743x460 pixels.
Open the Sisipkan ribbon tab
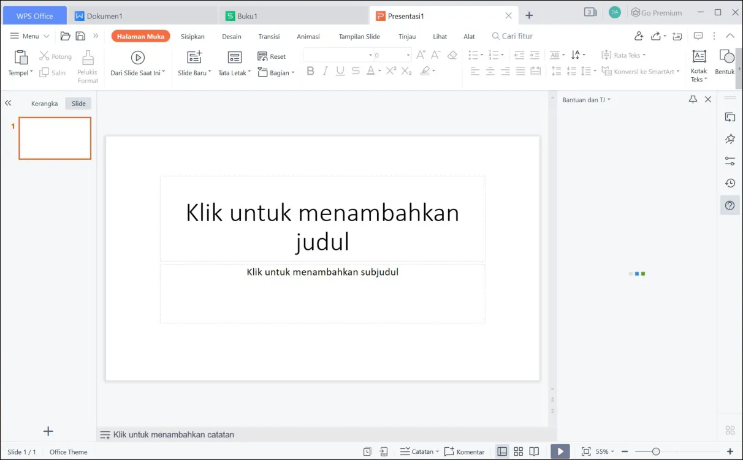192,36
